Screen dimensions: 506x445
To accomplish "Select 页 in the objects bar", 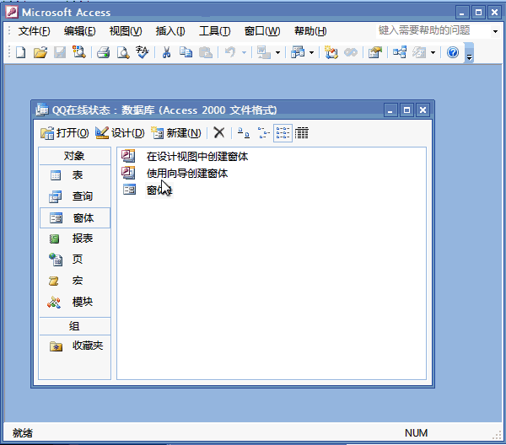I will 75,260.
